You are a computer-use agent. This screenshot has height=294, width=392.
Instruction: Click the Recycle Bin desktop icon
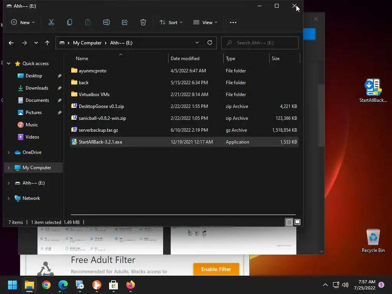[x=373, y=241]
